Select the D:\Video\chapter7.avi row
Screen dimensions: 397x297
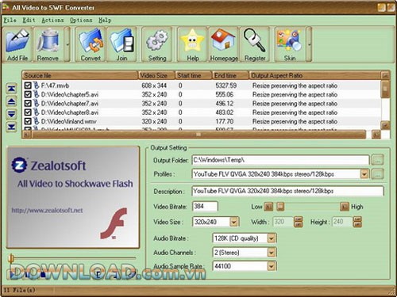202,103
